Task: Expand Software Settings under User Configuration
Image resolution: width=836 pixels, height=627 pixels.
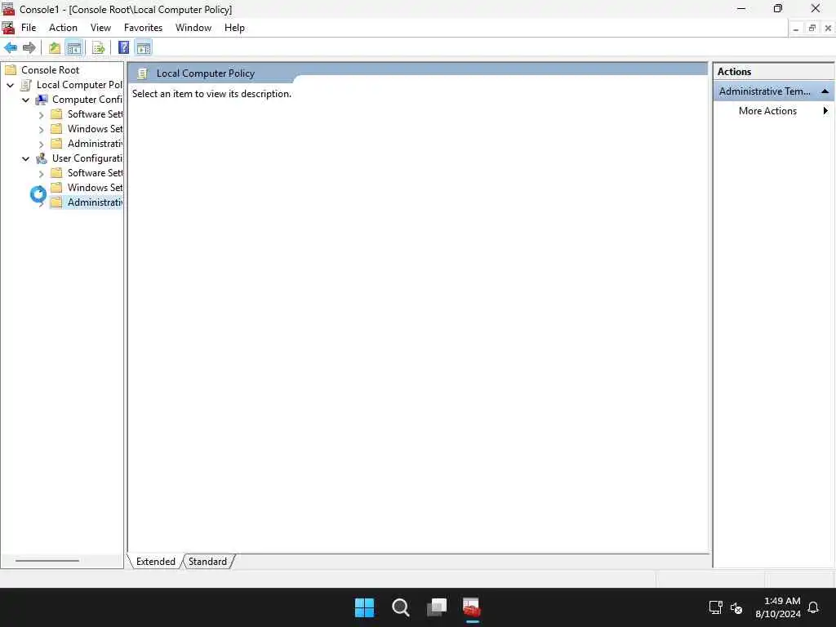Action: [41, 173]
